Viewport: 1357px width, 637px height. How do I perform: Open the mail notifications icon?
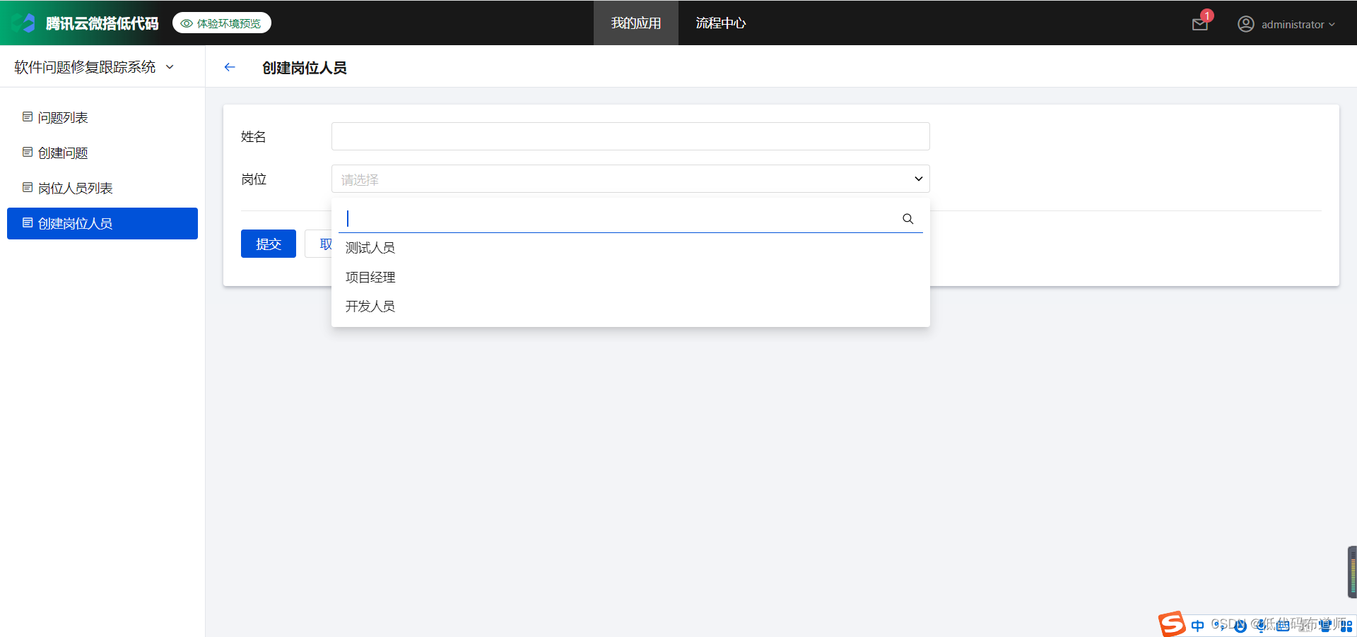click(1200, 24)
